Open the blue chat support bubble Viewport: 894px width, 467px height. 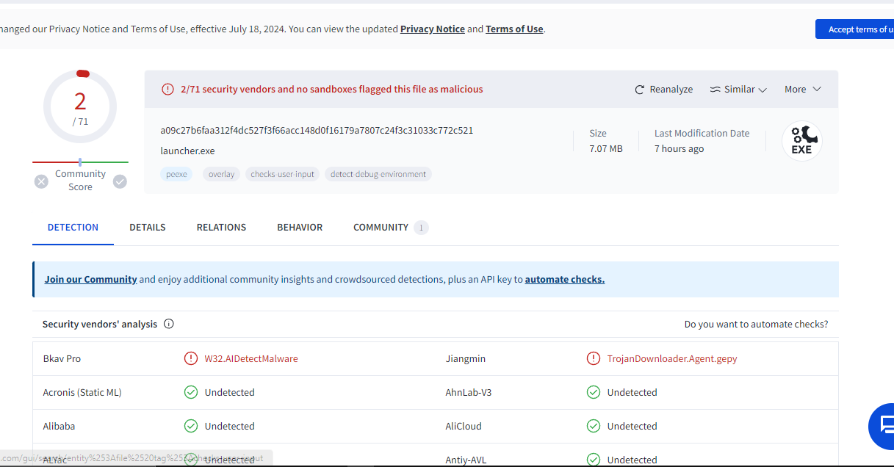point(884,425)
